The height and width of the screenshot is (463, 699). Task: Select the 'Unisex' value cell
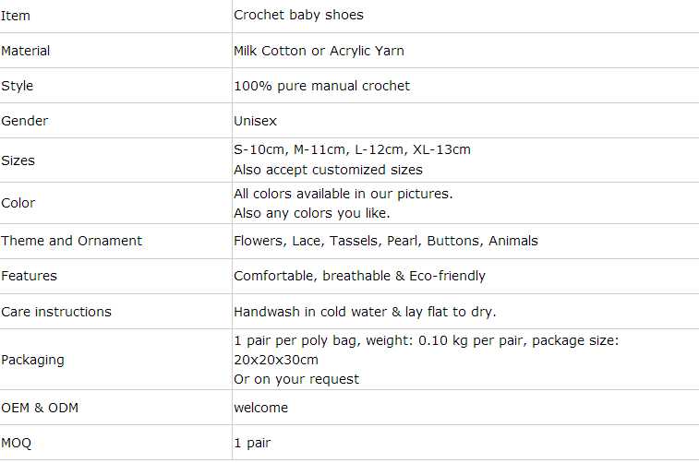pyautogui.click(x=255, y=121)
